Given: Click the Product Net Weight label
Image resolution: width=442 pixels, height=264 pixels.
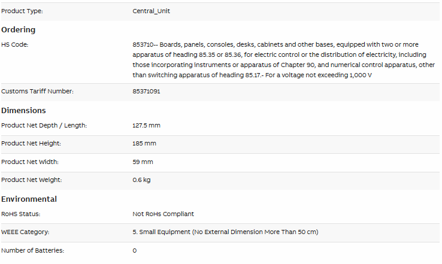Looking at the screenshot, I should pos(32,180).
